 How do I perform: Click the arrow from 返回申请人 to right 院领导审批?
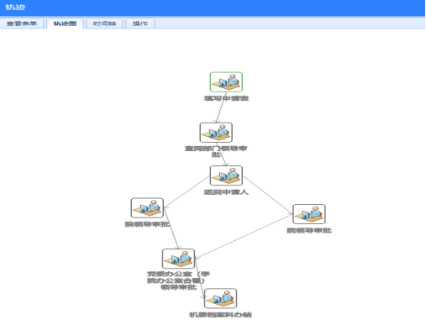[x=267, y=195]
